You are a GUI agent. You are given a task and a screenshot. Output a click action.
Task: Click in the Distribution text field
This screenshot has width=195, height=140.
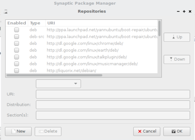point(113,105)
